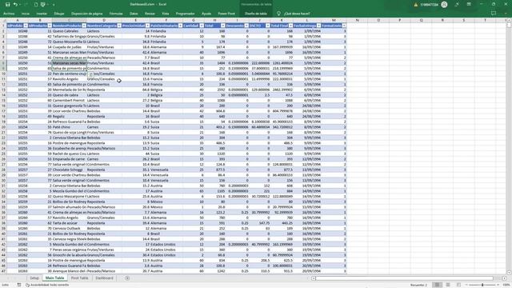
Task: Open the Descuento filter dropdown
Action: point(246,26)
